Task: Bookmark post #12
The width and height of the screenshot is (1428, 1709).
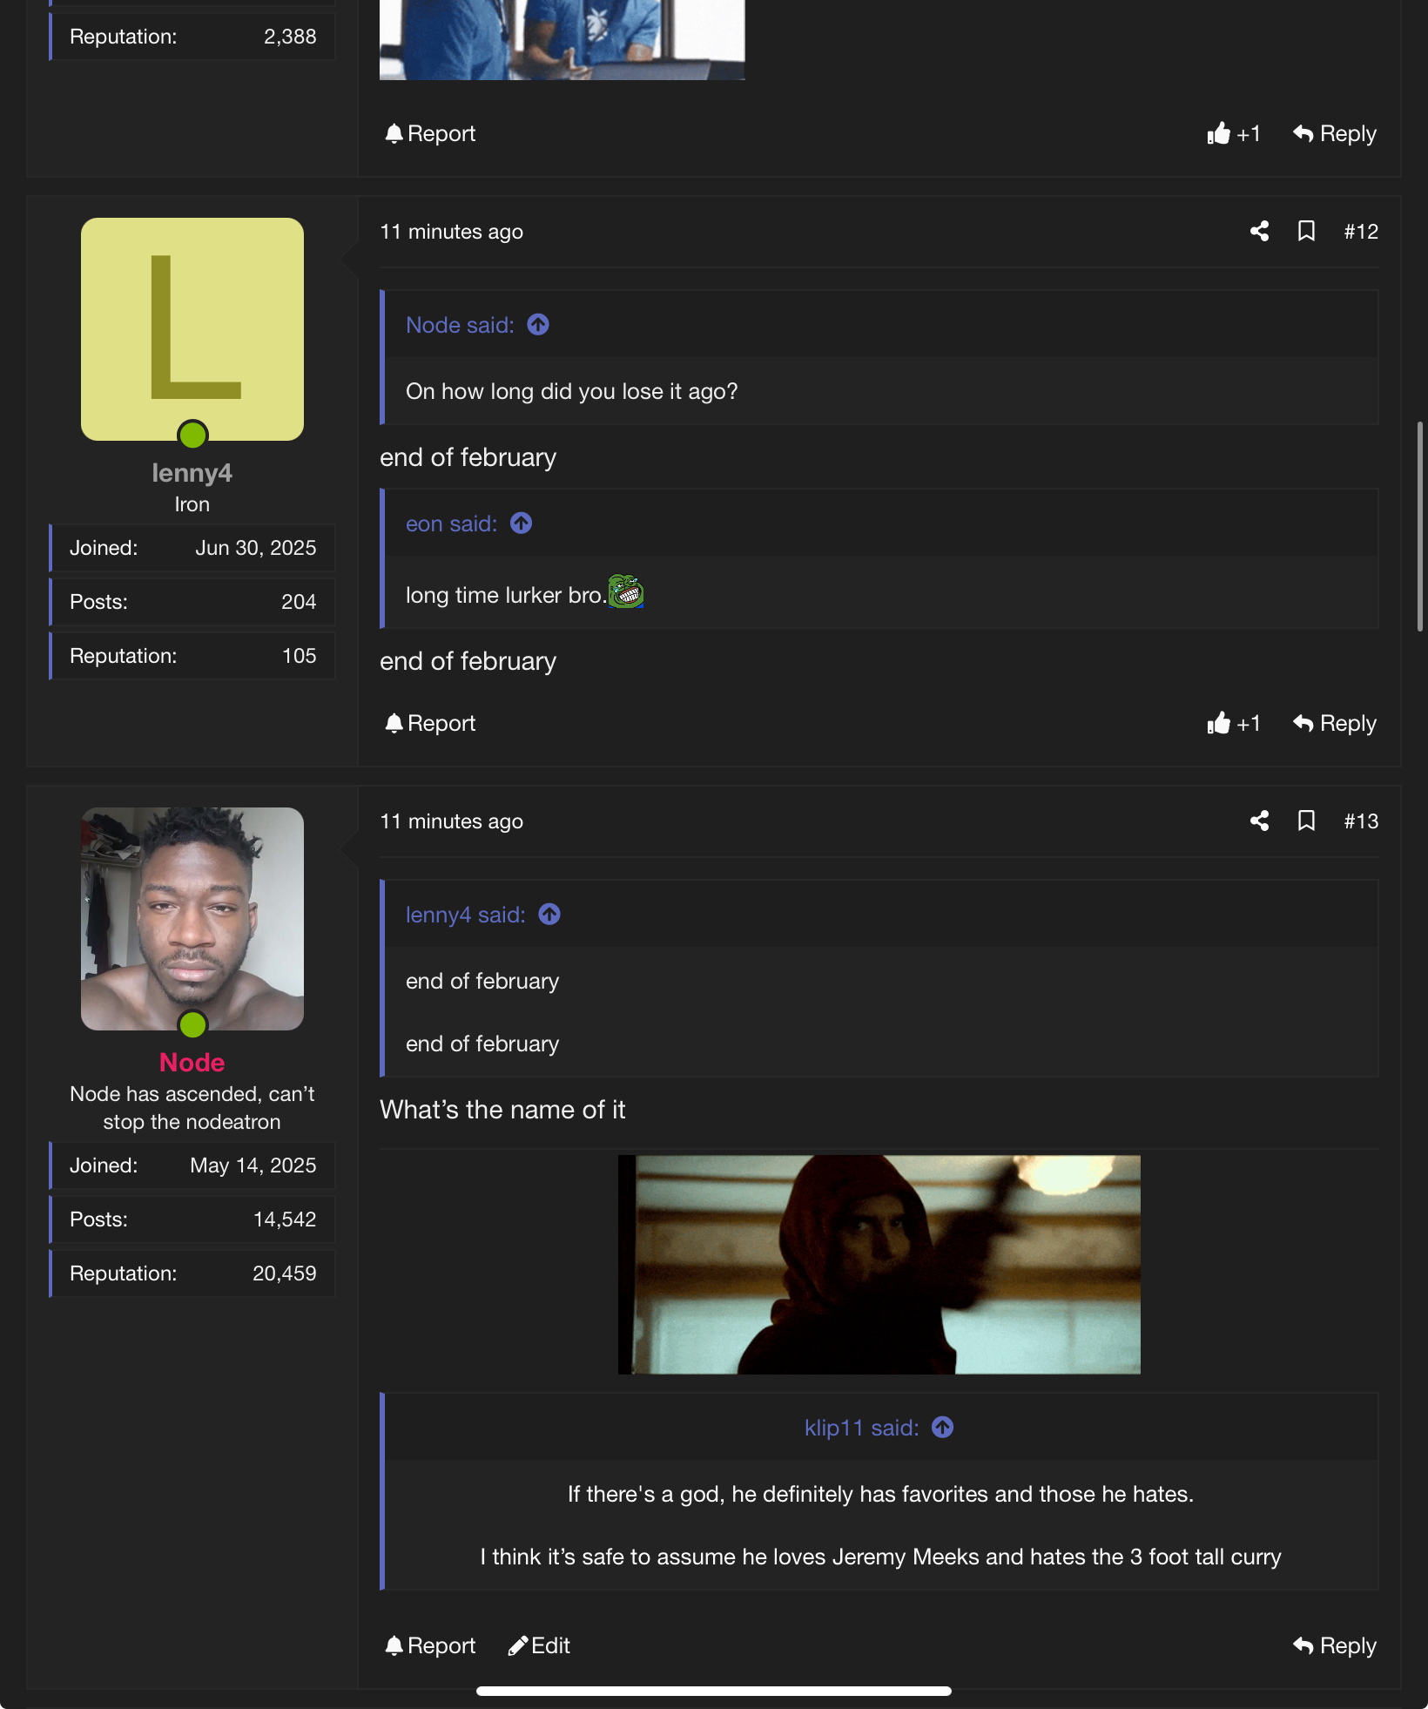Action: (x=1306, y=231)
